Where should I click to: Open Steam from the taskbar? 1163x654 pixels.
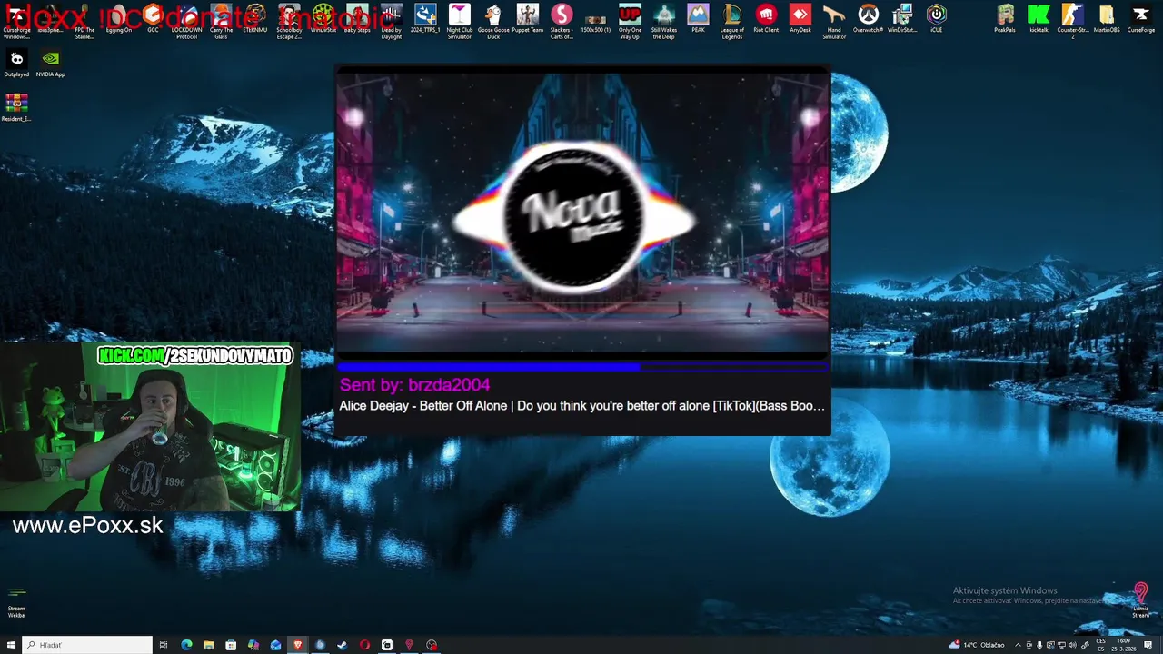click(x=342, y=645)
